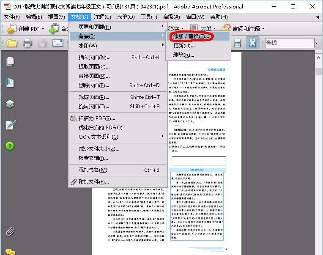Select 优化扫描的 PDF(O) item
323x255 pixels.
click(118, 128)
